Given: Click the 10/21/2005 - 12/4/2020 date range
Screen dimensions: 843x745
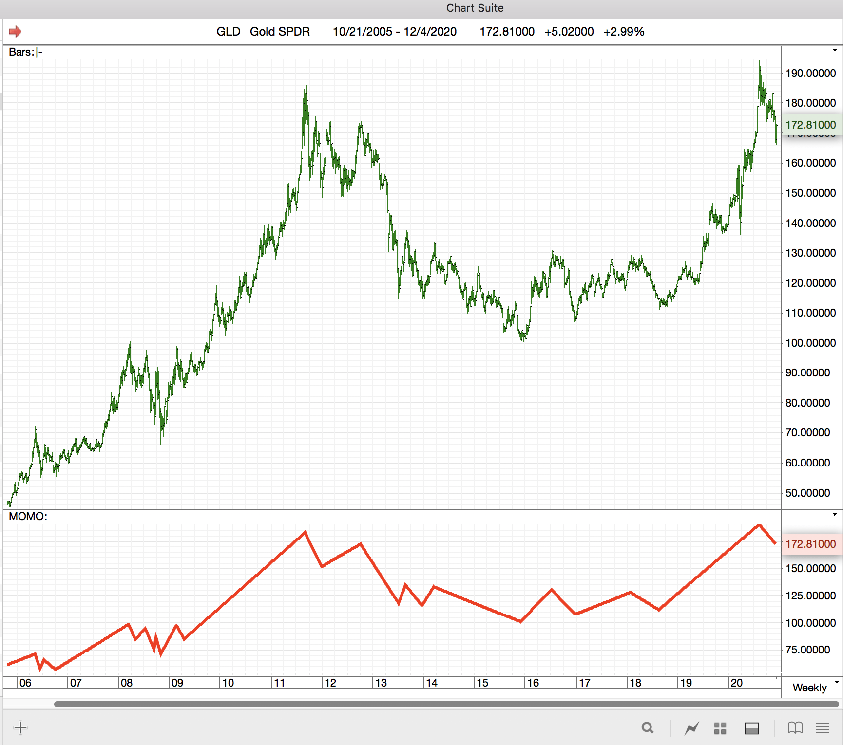Looking at the screenshot, I should [395, 32].
